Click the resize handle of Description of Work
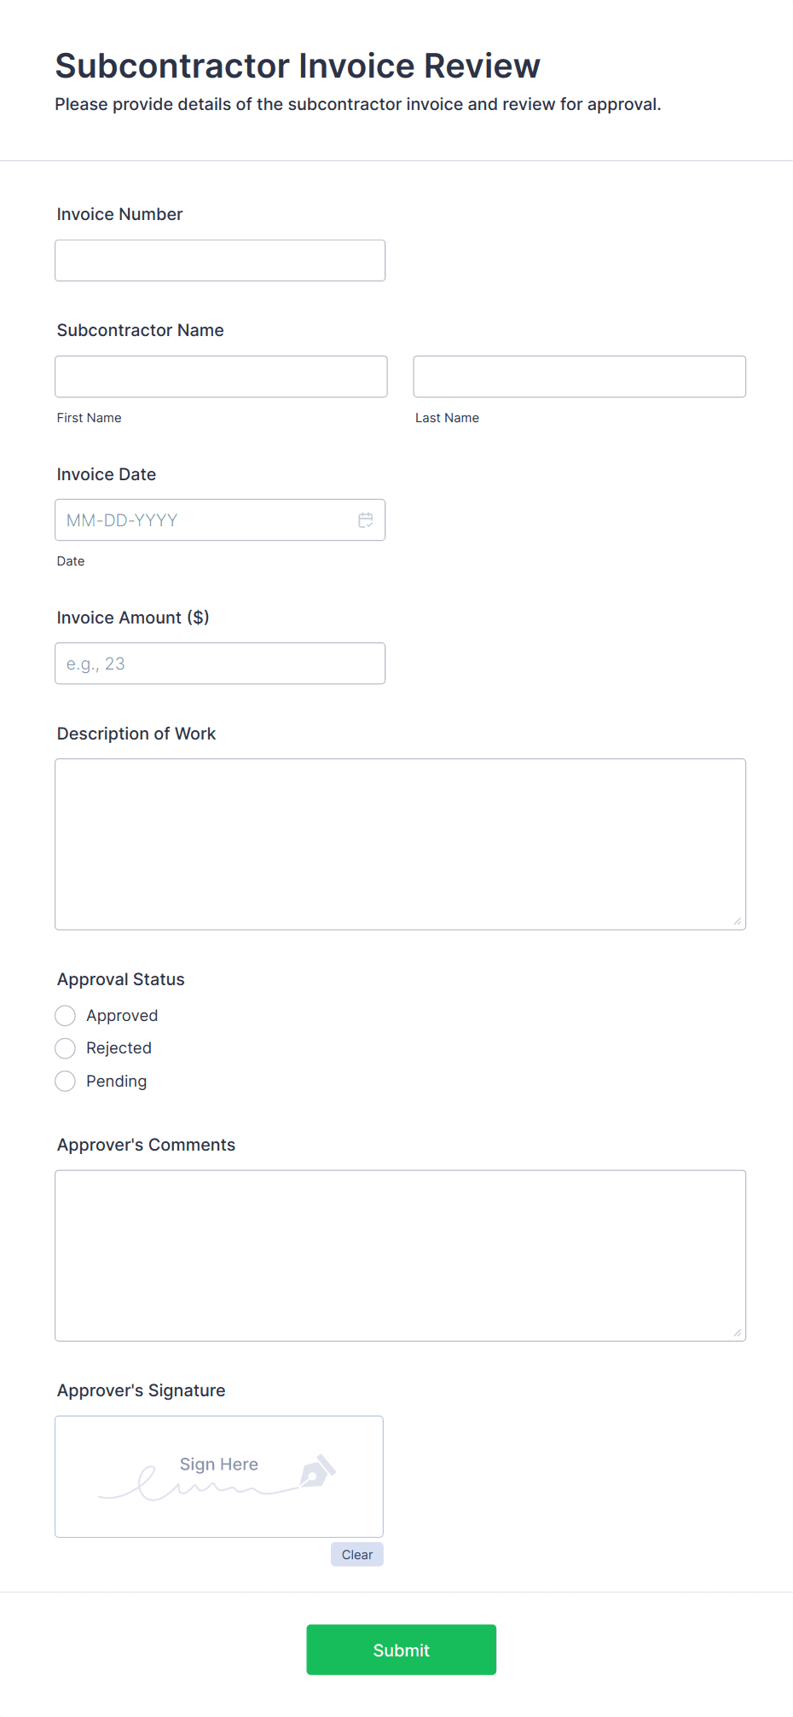 [x=738, y=919]
